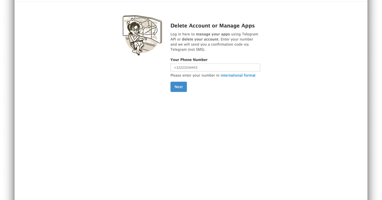The width and height of the screenshot is (382, 200).
Task: Click the blue Next button
Action: [x=179, y=87]
